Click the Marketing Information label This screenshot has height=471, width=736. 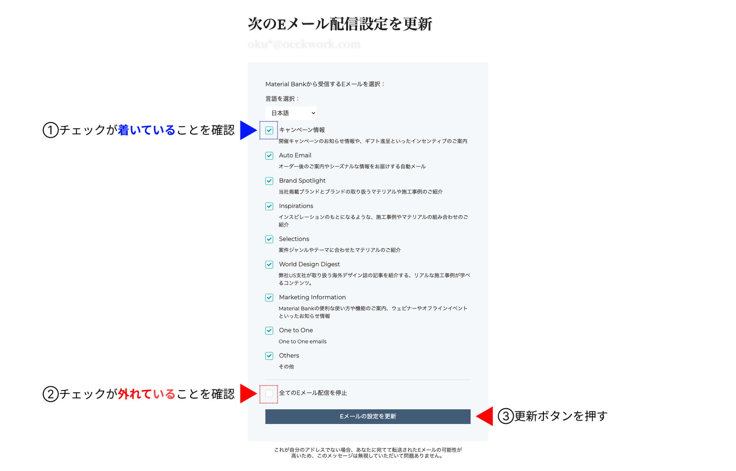(x=312, y=297)
